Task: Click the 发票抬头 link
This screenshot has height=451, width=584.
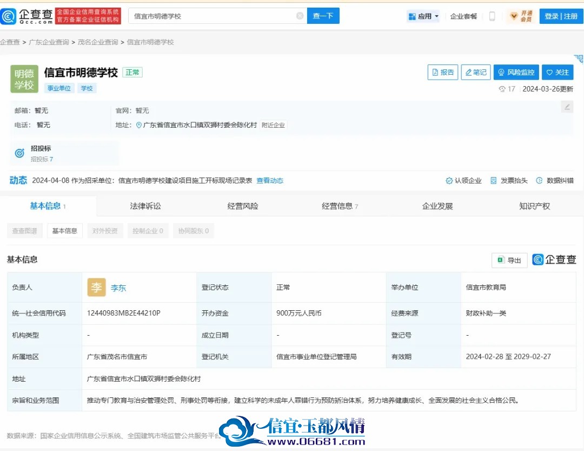Action: click(x=509, y=180)
